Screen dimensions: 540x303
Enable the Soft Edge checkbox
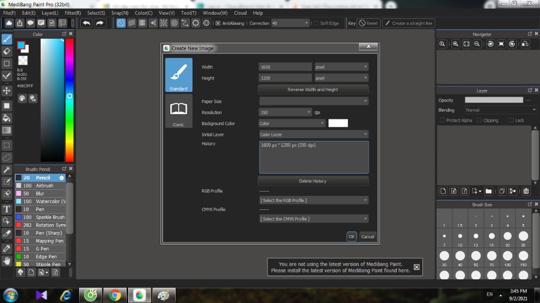[316, 23]
